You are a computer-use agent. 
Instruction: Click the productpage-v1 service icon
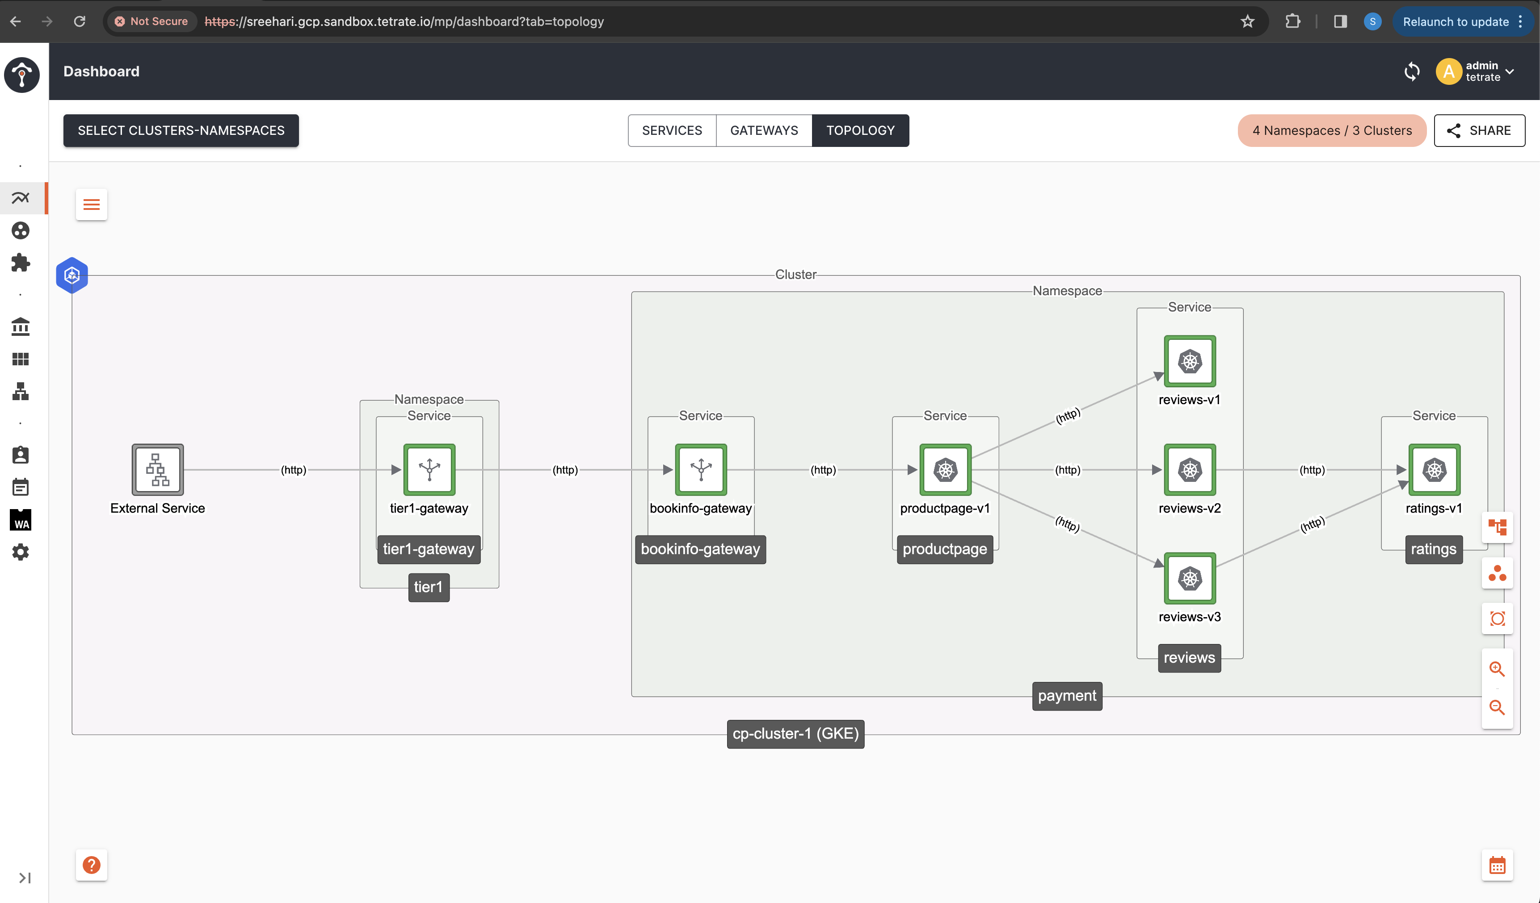point(944,470)
